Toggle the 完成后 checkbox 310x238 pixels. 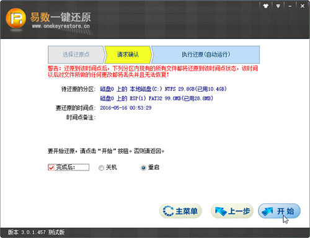(51, 167)
